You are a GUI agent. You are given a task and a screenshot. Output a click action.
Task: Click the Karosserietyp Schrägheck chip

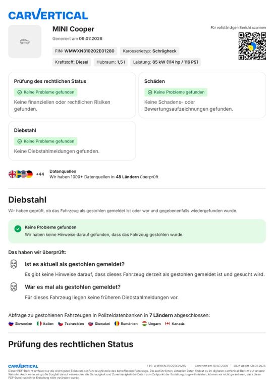[149, 51]
